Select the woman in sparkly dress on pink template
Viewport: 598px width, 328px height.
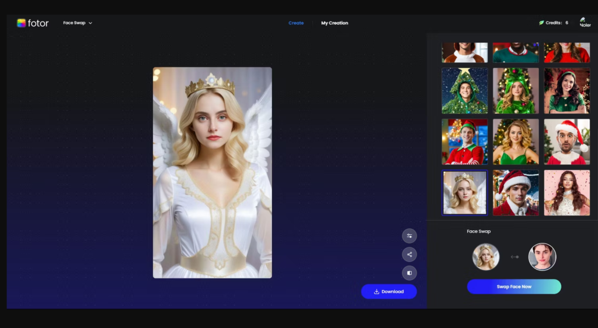pos(566,192)
